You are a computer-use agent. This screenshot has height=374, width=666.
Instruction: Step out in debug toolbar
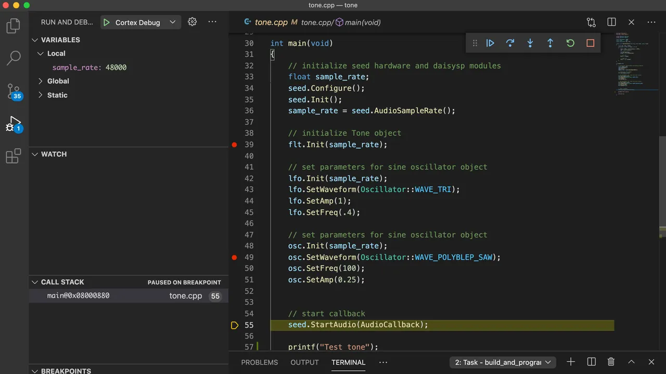tap(550, 43)
